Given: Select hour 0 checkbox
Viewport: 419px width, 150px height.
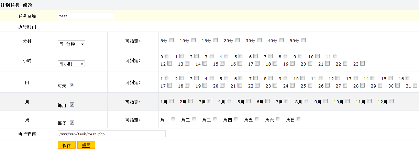Looking at the screenshot, I should [x=167, y=56].
